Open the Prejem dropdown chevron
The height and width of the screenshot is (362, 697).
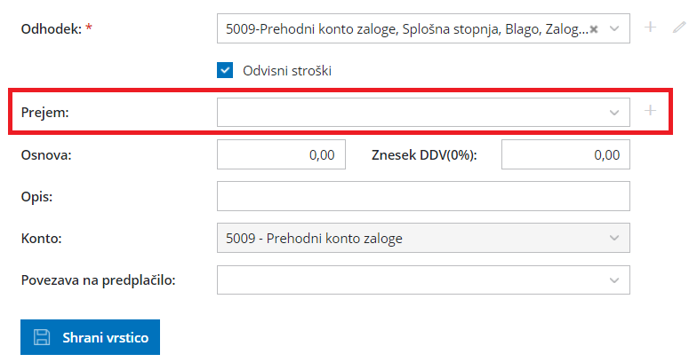click(613, 112)
